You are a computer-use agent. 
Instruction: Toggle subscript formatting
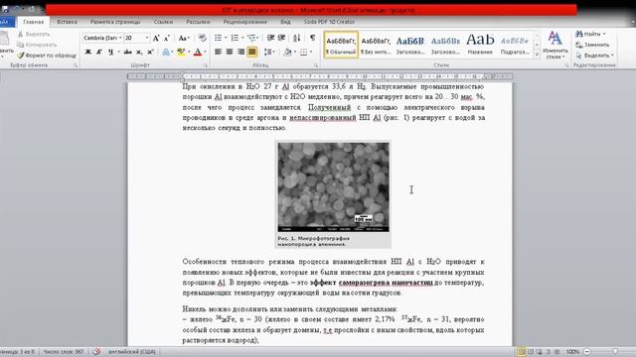(x=139, y=52)
